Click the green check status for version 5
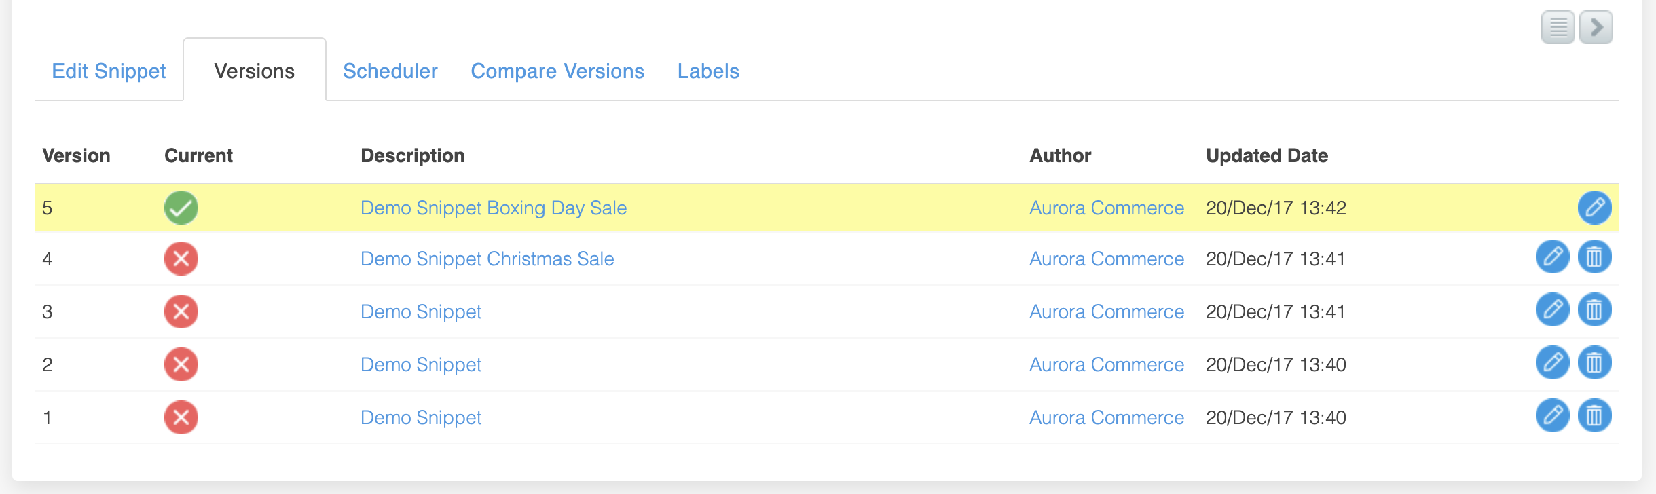Image resolution: width=1656 pixels, height=494 pixels. [181, 208]
